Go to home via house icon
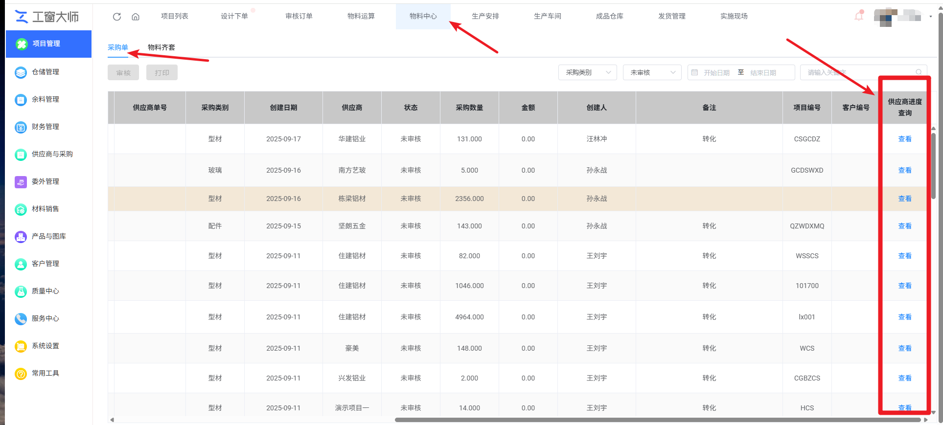This screenshot has width=943, height=425. [x=136, y=17]
